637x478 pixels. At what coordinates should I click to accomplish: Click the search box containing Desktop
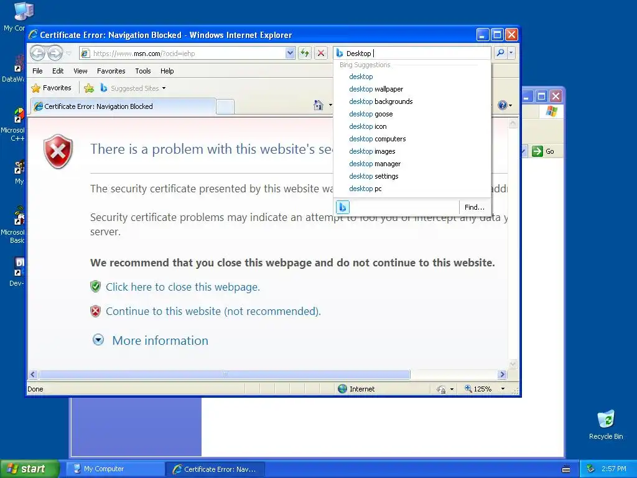point(412,54)
